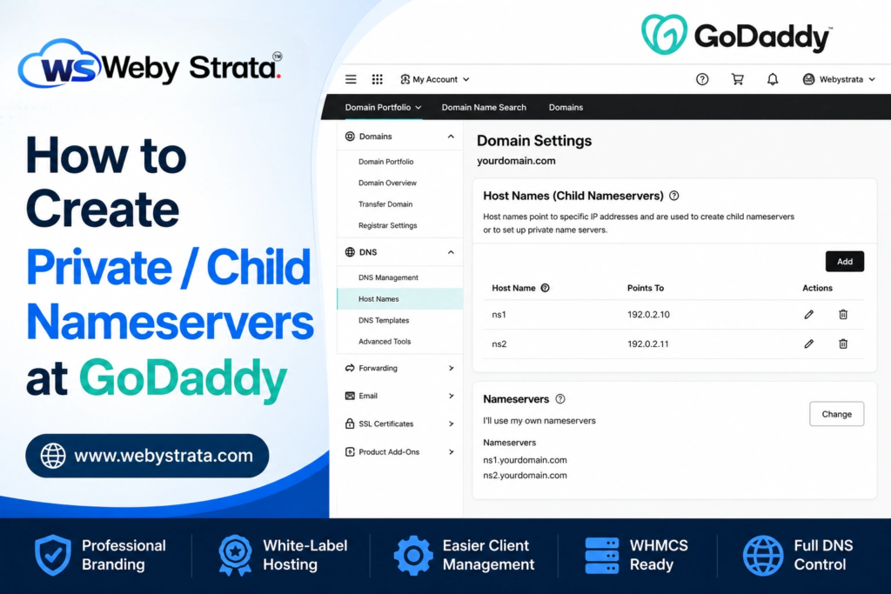Open the shopping cart icon

[x=737, y=79]
